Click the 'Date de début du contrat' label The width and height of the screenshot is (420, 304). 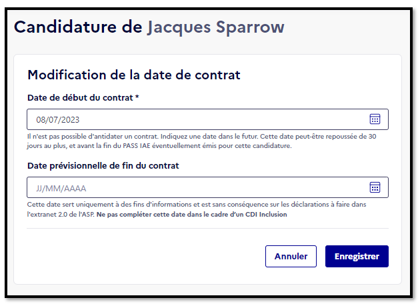[80, 98]
